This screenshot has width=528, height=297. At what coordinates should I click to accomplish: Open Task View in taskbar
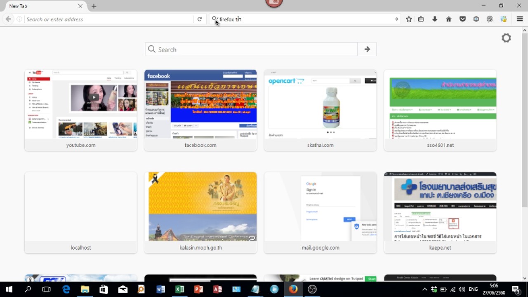click(47, 289)
